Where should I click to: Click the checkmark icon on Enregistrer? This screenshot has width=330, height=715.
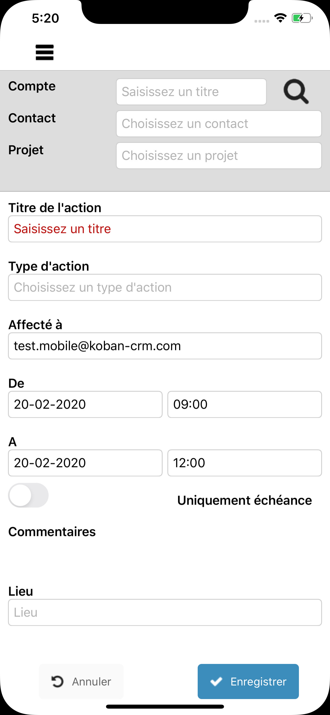click(x=216, y=681)
